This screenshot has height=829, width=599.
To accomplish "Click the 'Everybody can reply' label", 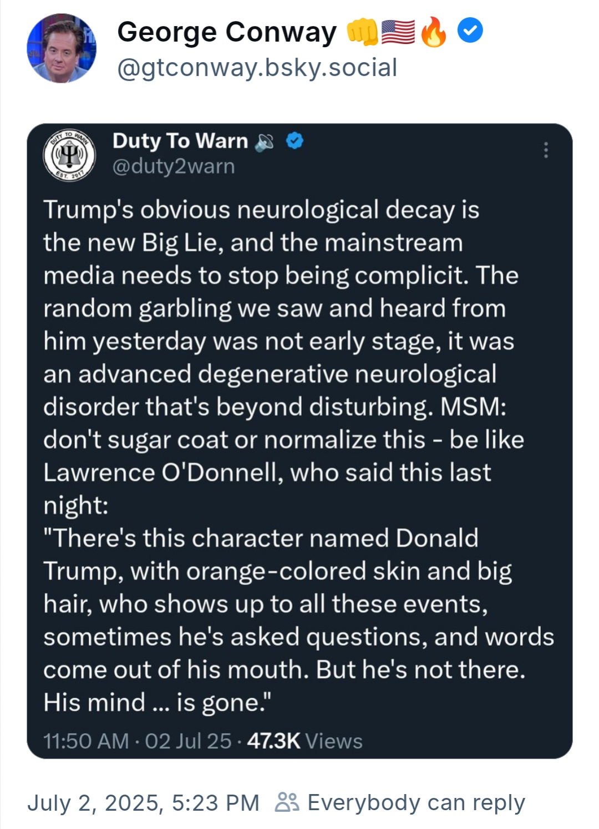I will point(416,802).
